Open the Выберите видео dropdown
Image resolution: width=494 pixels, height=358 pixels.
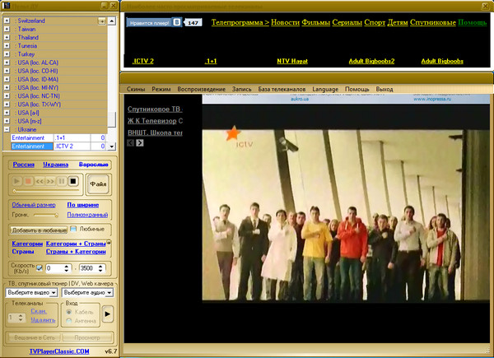[x=32, y=292]
